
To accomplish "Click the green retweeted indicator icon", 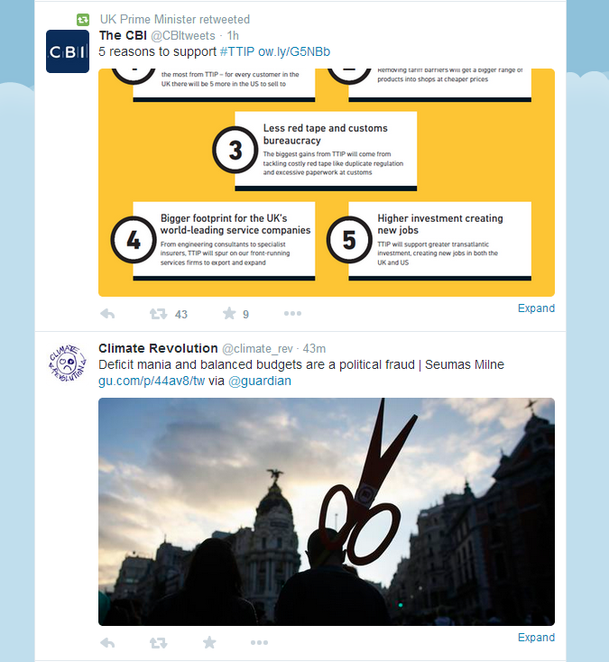I will click(x=83, y=20).
